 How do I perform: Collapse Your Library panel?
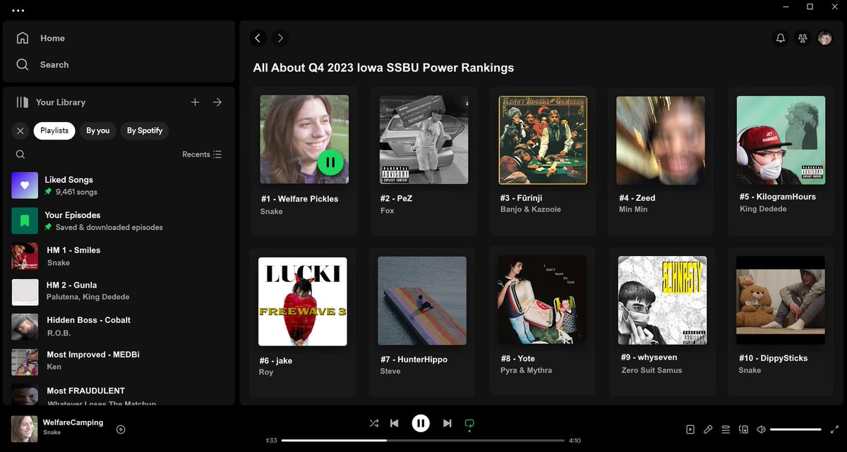(x=51, y=102)
